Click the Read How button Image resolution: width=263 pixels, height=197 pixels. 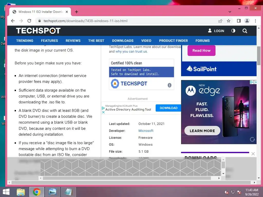[x=201, y=51]
